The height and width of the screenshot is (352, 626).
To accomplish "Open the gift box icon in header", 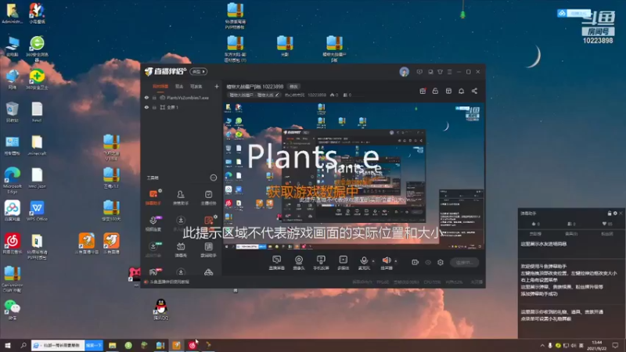I will [423, 91].
